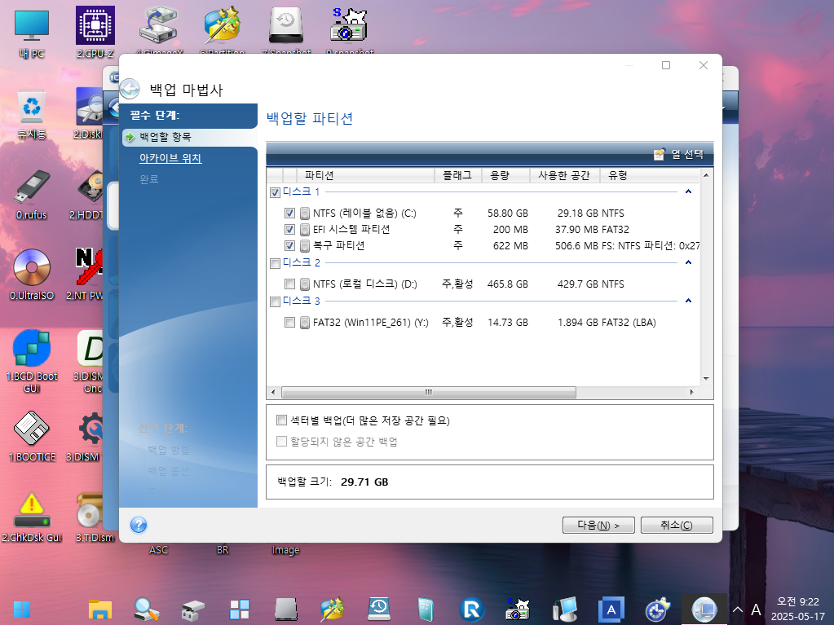The height and width of the screenshot is (625, 834).
Task: Uncheck EFI 시스템 파티션 checkbox
Action: (289, 230)
